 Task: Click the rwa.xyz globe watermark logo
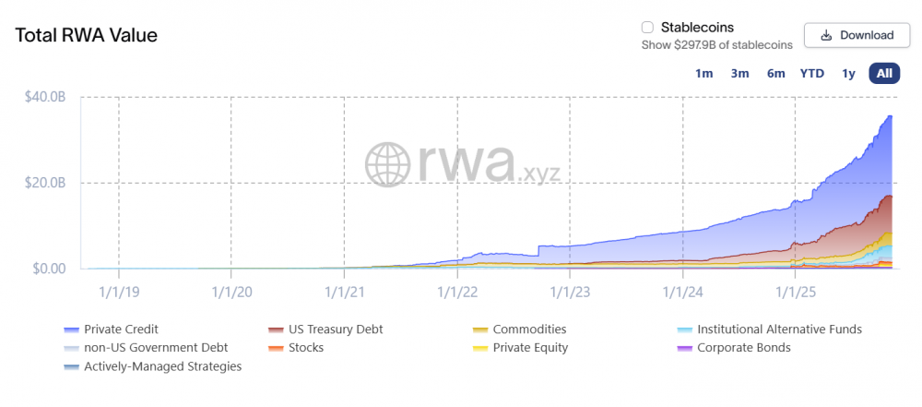(x=387, y=164)
